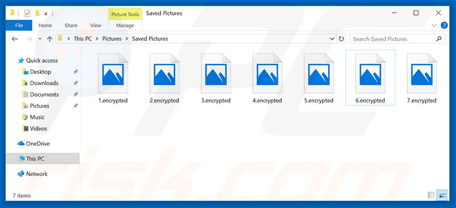Expand the ribbon with the chevron
This screenshot has height=208, width=456.
434,25
